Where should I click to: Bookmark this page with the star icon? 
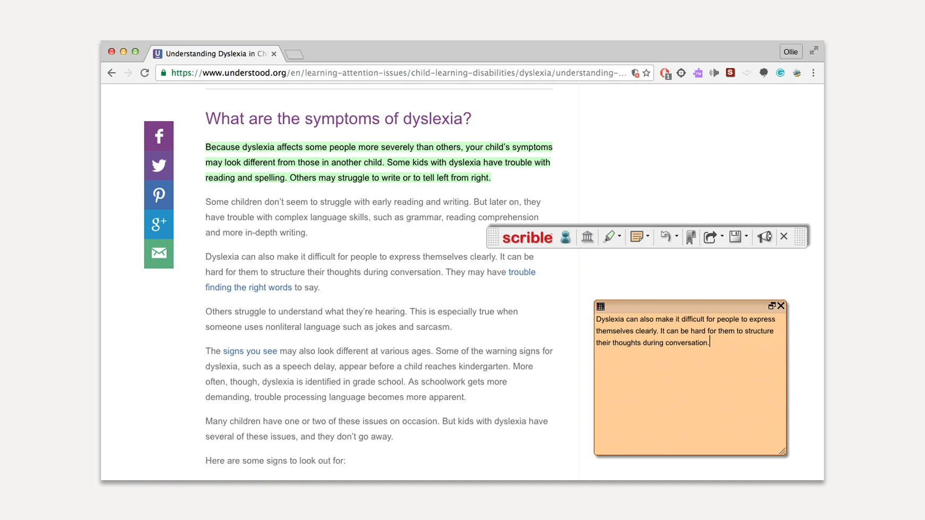pos(646,73)
